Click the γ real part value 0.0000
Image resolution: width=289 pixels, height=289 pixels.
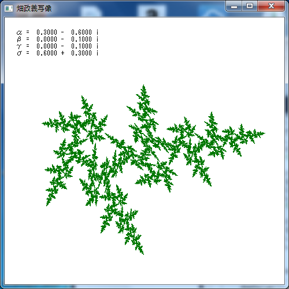pyautogui.click(x=47, y=46)
